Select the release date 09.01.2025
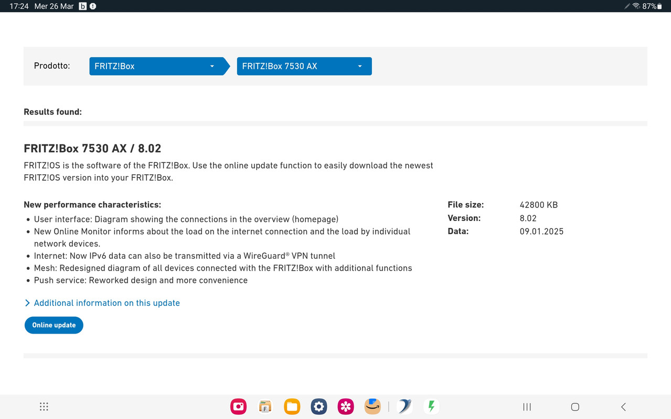Screen dimensions: 671x419 [x=541, y=231]
